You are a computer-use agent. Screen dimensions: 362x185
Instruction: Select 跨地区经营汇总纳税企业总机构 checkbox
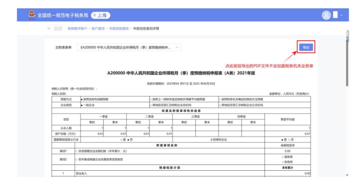point(151,105)
